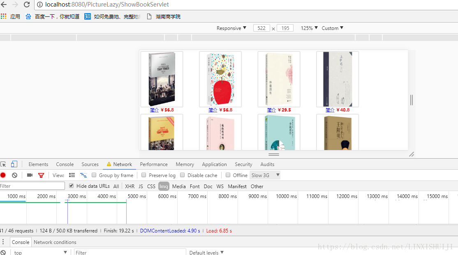Viewport: 458px width, 255px height.
Task: Open the Custom throttling dropdown in device bar
Action: (x=333, y=28)
